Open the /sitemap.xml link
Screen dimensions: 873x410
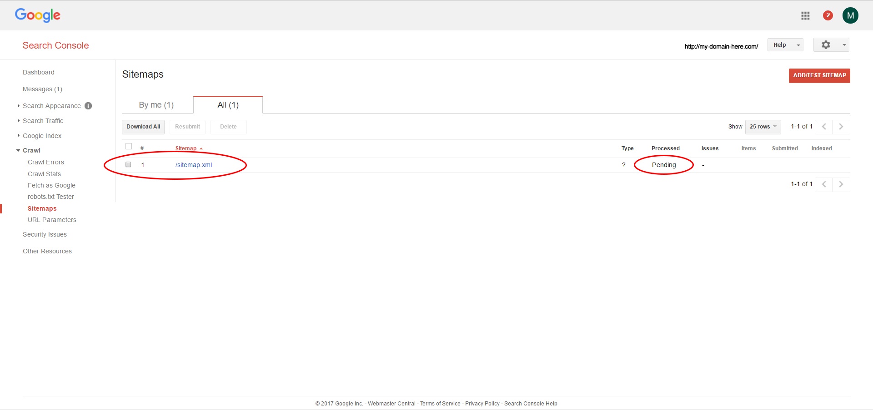point(194,165)
